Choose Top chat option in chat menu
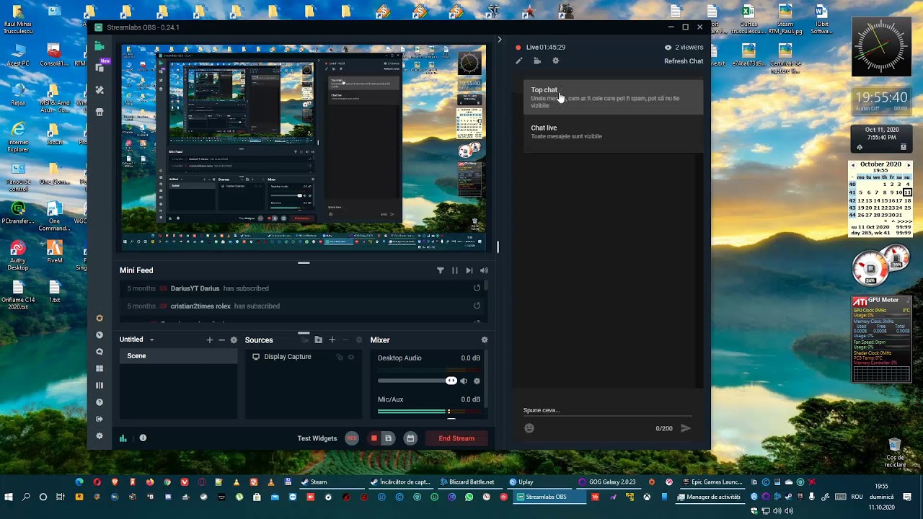Screen dimensions: 923x519 [613, 97]
